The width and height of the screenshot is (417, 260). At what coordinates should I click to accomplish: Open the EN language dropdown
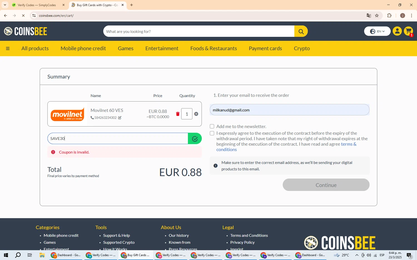pos(377,31)
